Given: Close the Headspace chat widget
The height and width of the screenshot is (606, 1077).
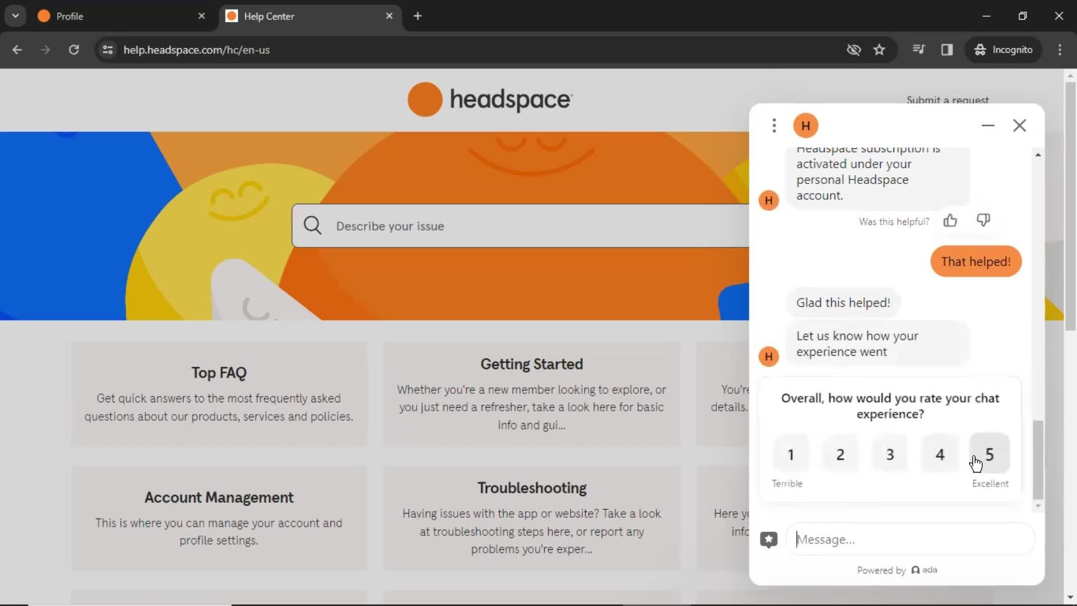Looking at the screenshot, I should click(1019, 125).
